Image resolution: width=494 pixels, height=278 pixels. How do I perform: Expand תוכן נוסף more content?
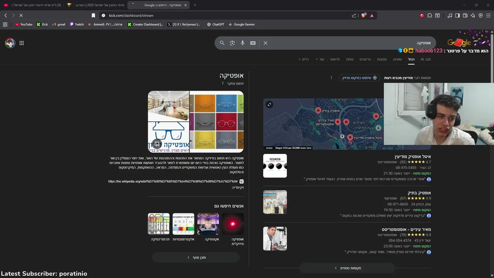click(x=196, y=257)
